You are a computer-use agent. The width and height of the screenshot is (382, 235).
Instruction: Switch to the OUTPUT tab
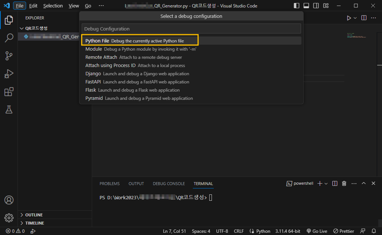point(136,184)
